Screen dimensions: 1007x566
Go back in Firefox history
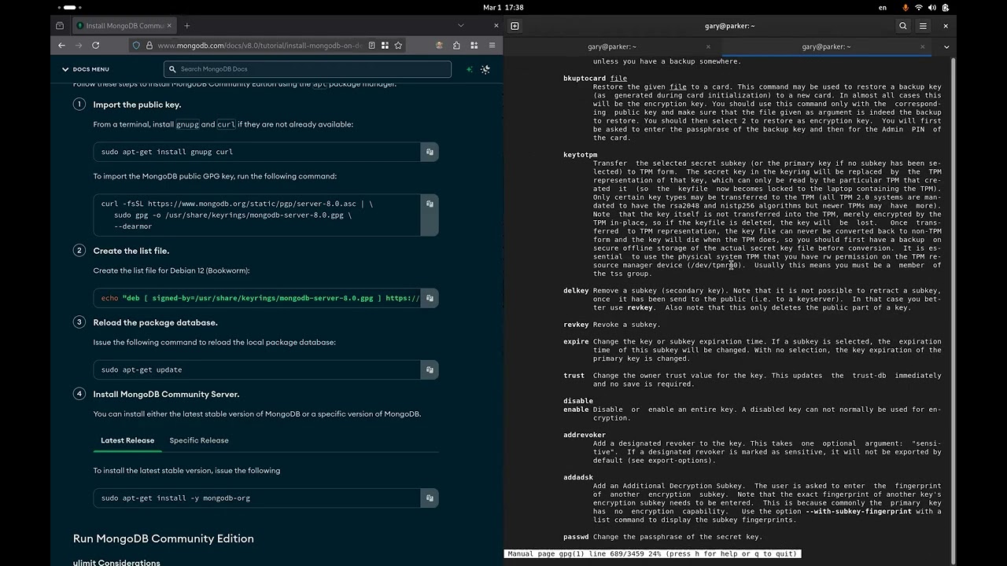point(61,46)
